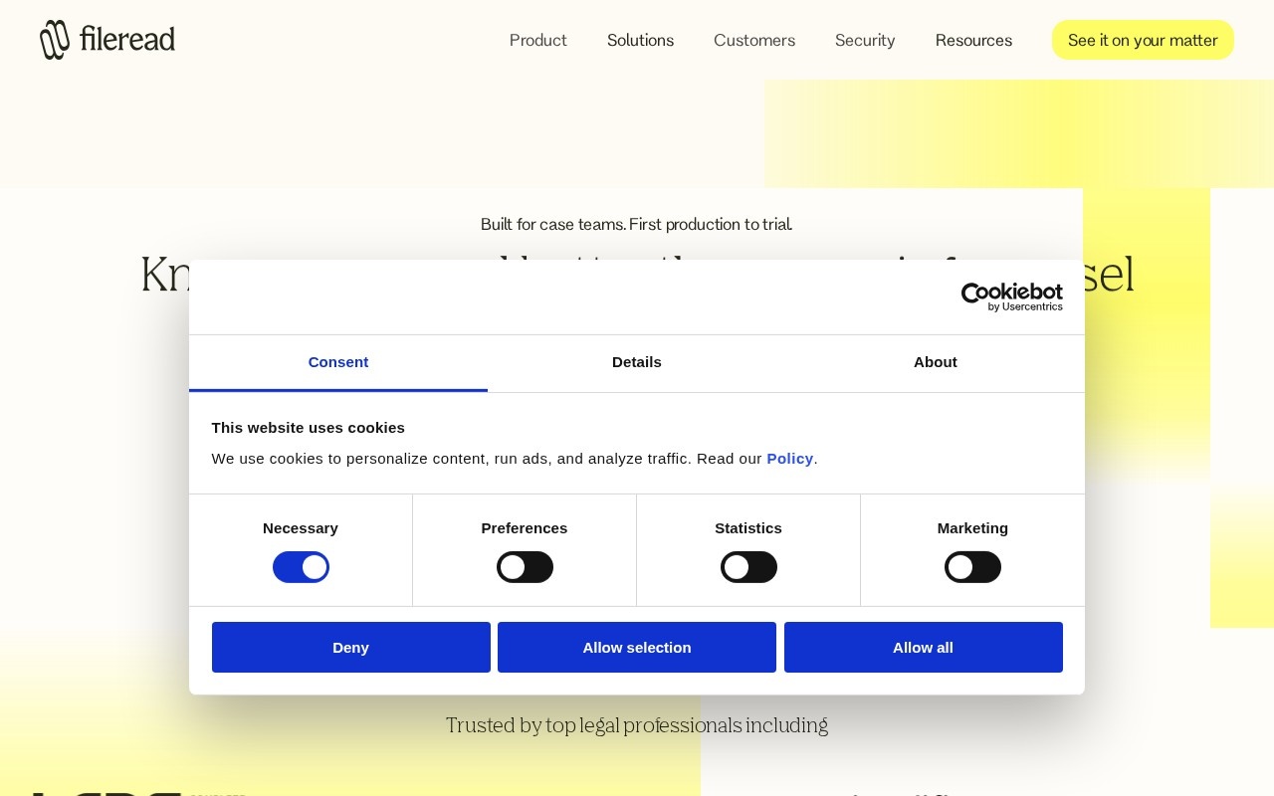Image resolution: width=1274 pixels, height=796 pixels.
Task: Expand the Solutions navigation menu
Action: (x=640, y=40)
